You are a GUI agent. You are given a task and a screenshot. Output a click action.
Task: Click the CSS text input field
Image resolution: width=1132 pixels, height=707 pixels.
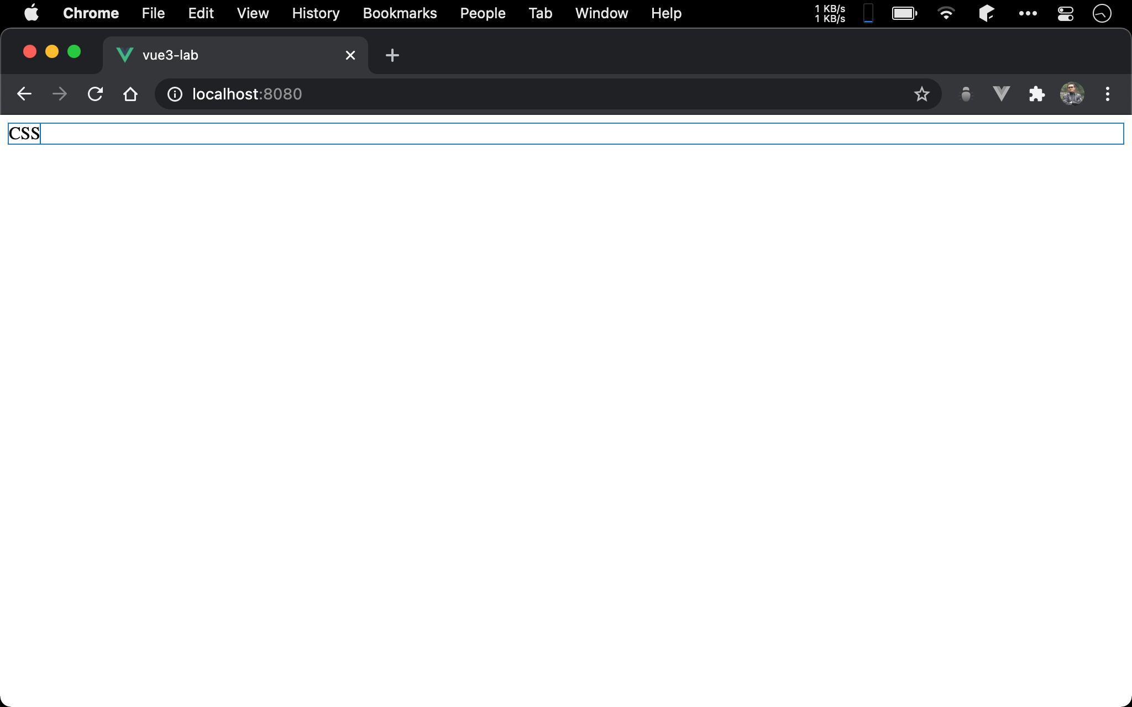565,134
